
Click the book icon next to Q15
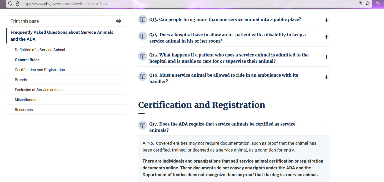[x=142, y=56]
